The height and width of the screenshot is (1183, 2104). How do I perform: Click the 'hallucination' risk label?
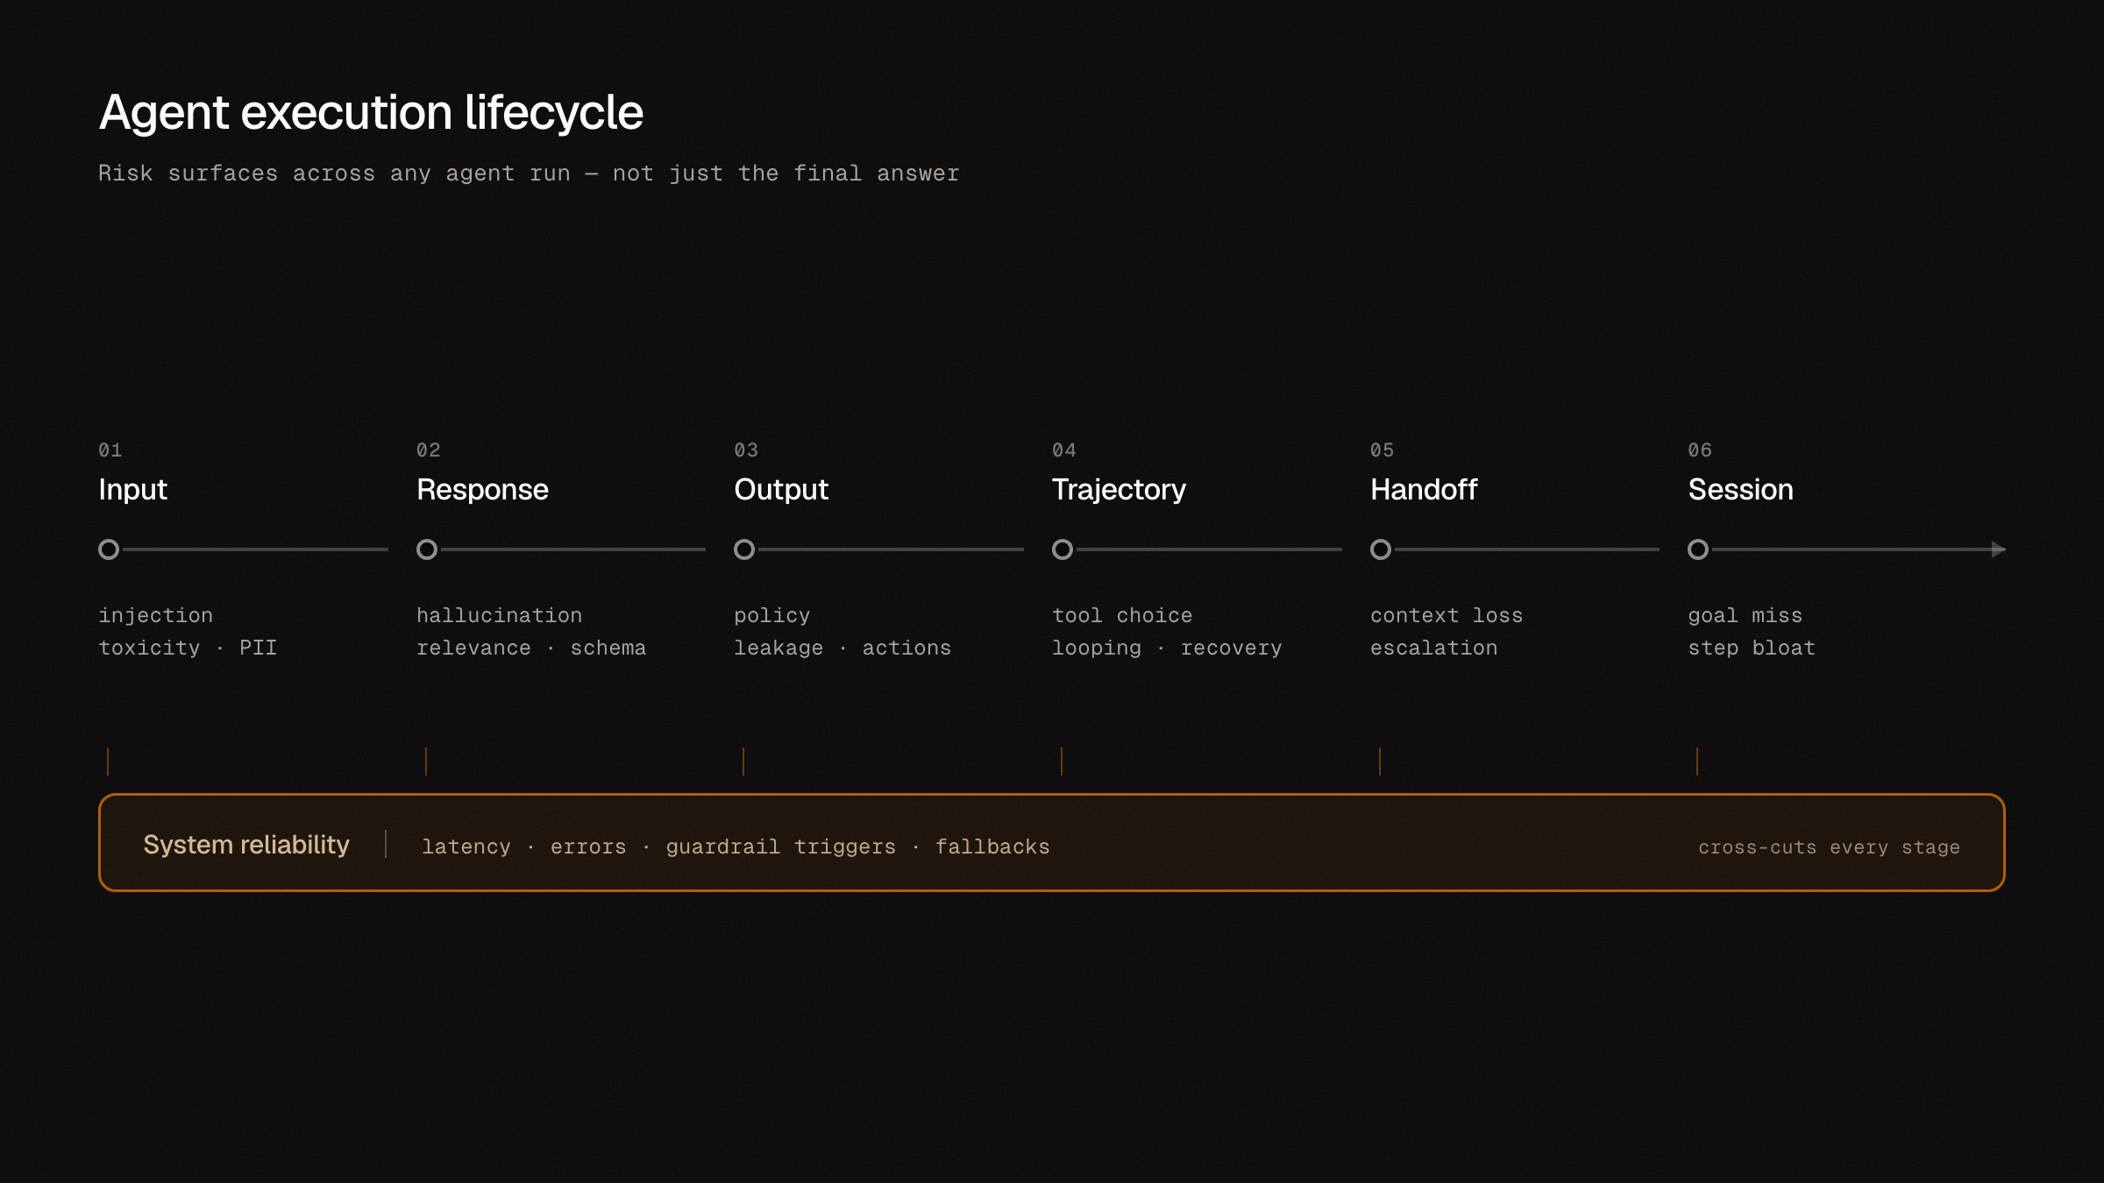[499, 616]
